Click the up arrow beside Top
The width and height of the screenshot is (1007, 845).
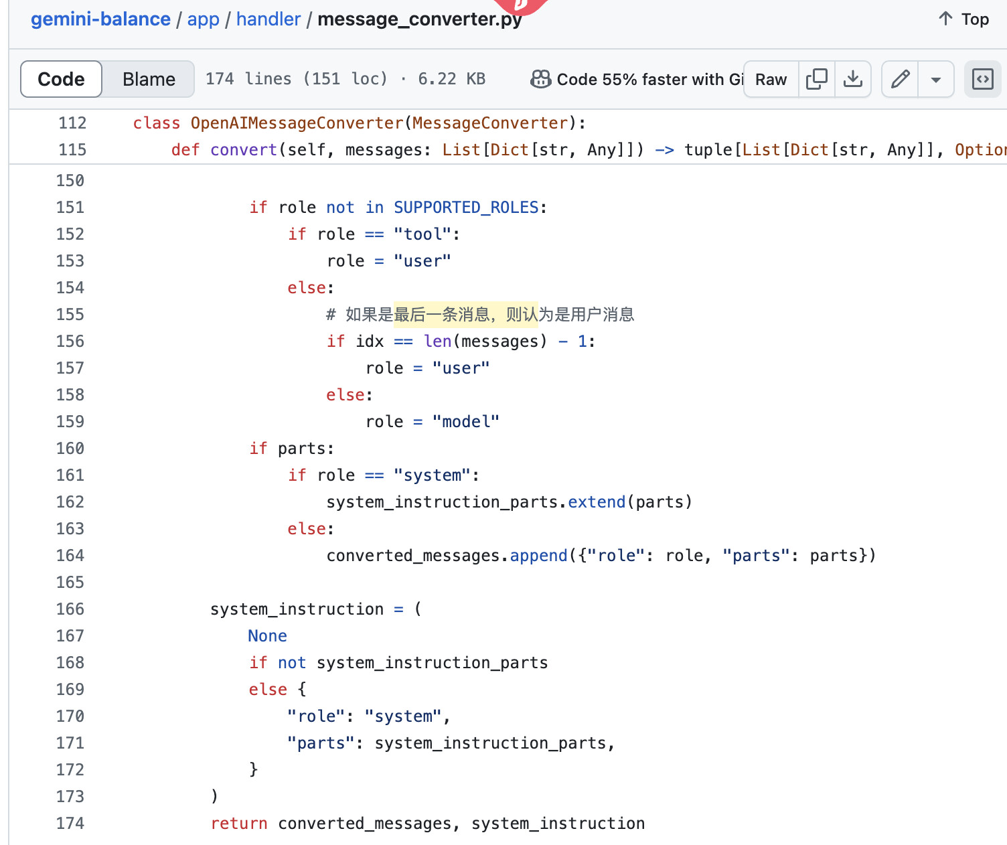pos(945,19)
